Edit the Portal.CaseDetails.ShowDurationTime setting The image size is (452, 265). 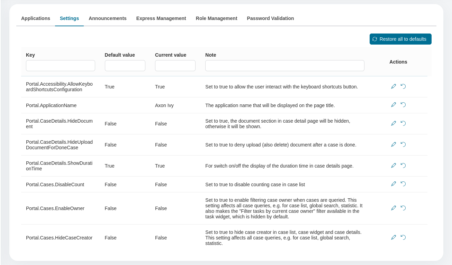394,165
